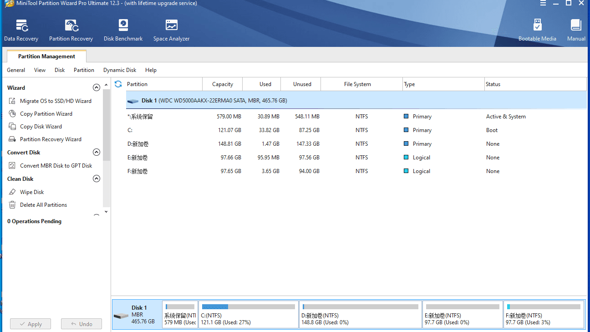Open the View menu
Viewport: 590px width, 332px height.
click(x=40, y=70)
